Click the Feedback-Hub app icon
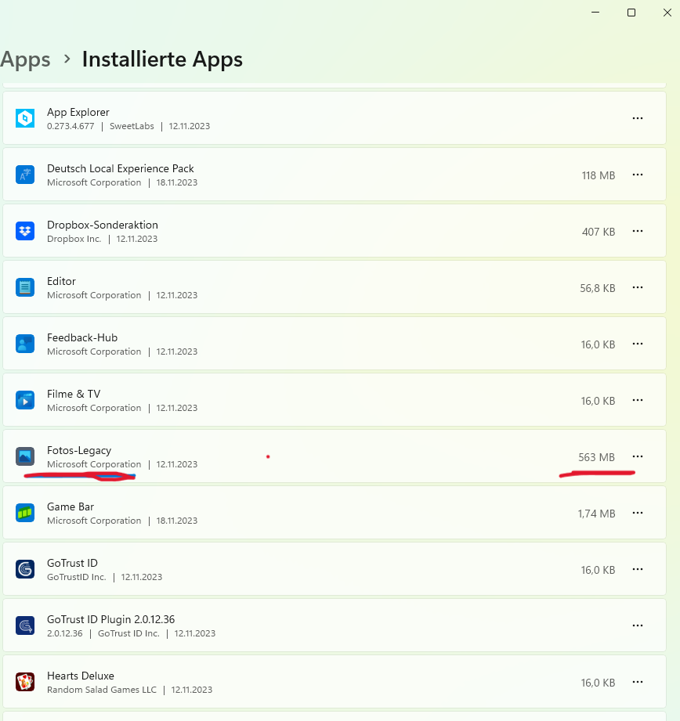 click(25, 344)
